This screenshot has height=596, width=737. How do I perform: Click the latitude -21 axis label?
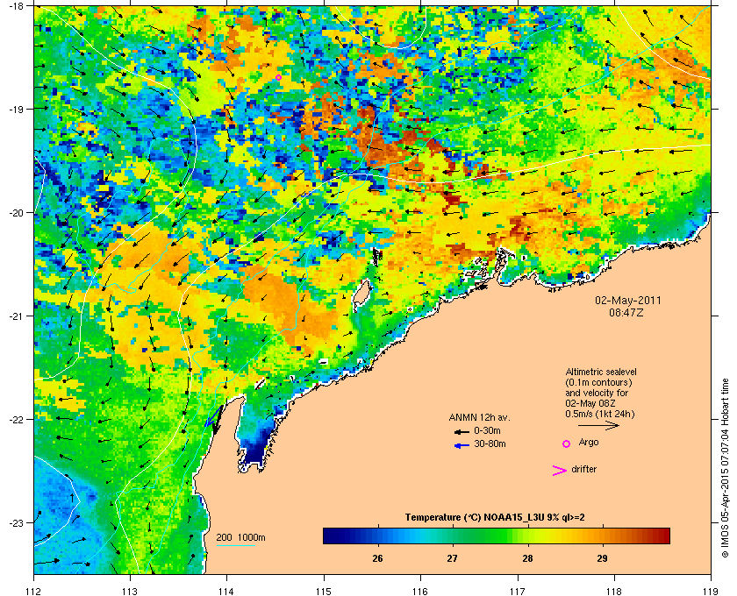[16, 316]
